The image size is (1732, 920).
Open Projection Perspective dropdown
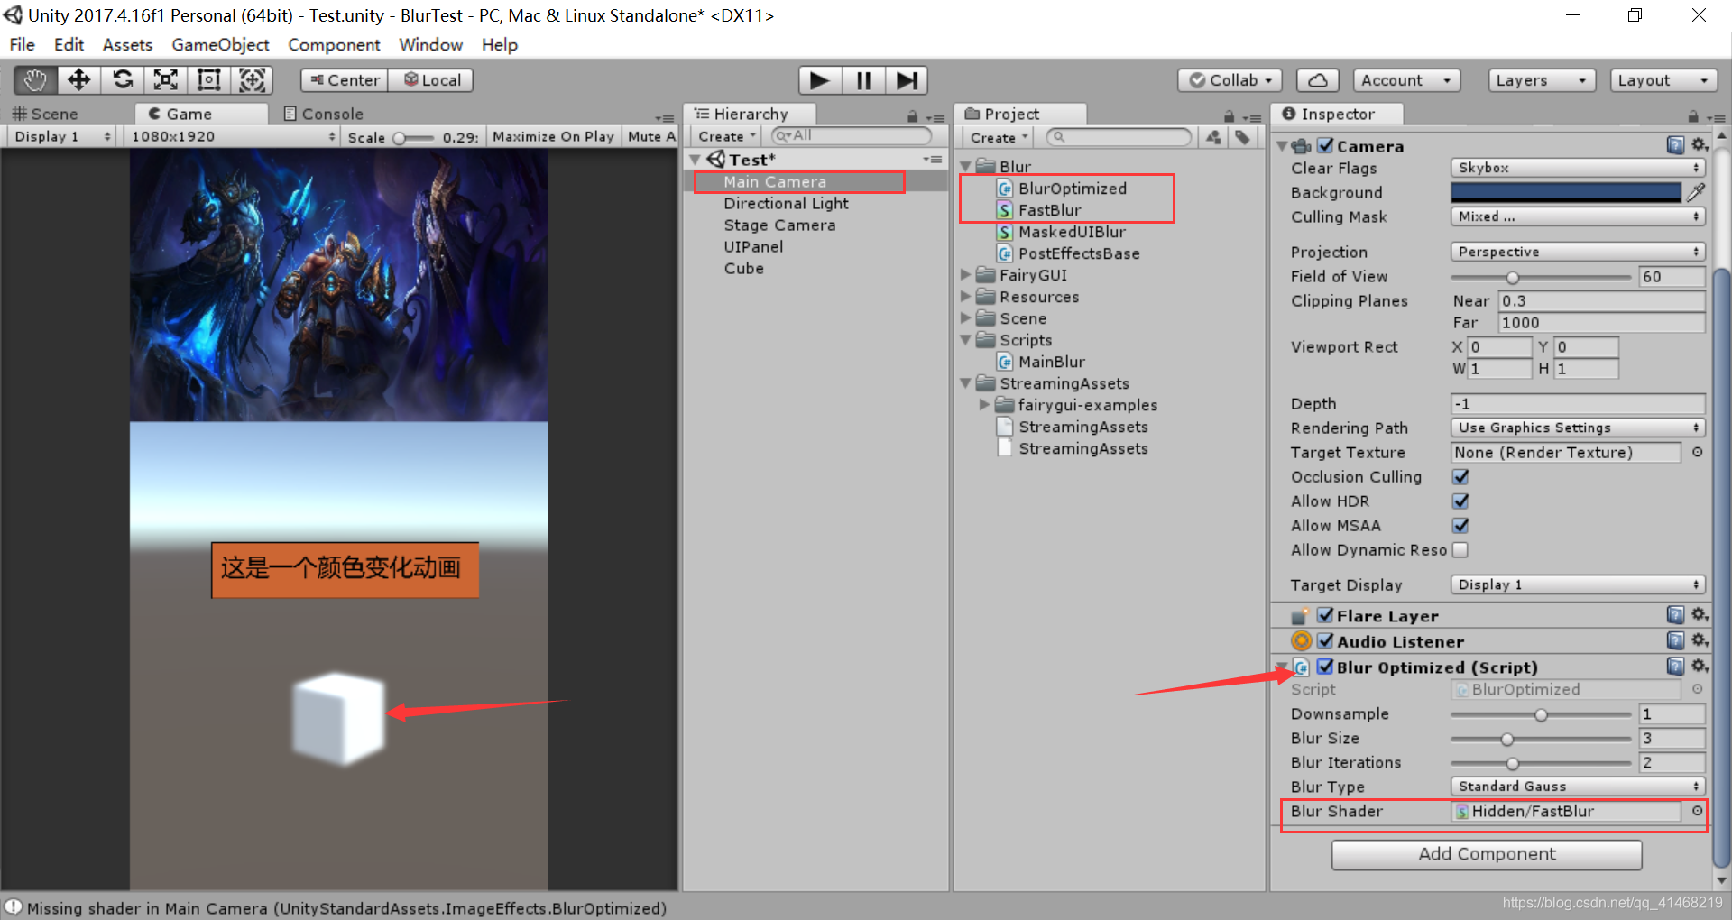tap(1578, 252)
